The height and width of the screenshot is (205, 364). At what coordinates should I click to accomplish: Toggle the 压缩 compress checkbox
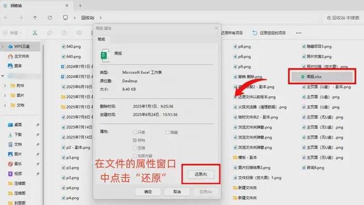[135, 148]
